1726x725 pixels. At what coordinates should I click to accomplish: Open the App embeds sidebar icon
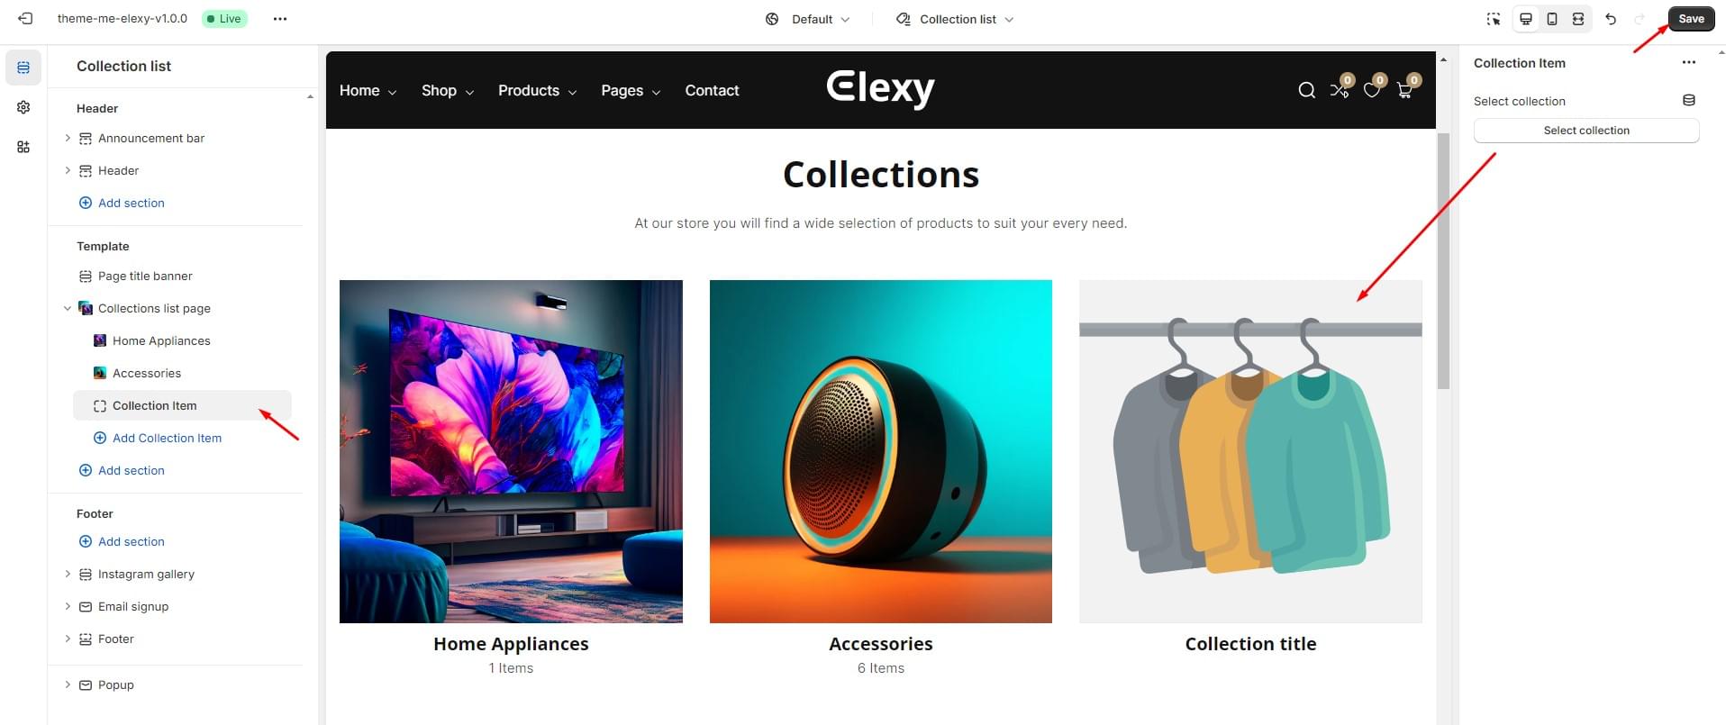click(23, 147)
